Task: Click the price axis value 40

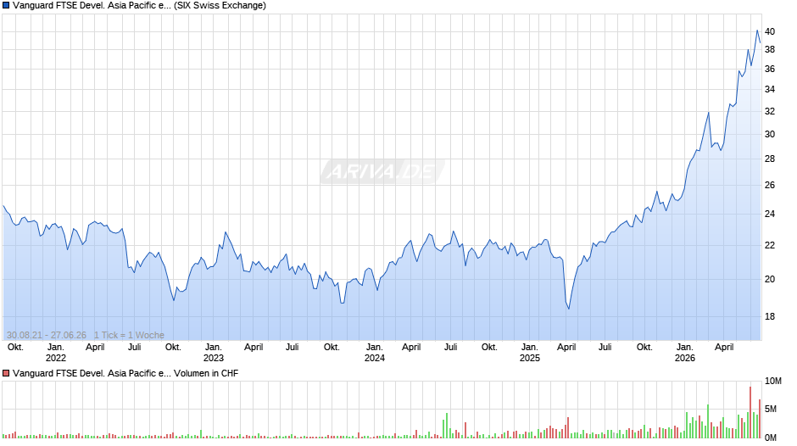Action: click(x=770, y=31)
